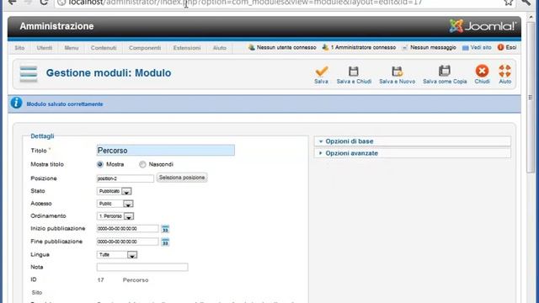Open the Sito menu
This screenshot has width=539, height=303.
tap(19, 48)
